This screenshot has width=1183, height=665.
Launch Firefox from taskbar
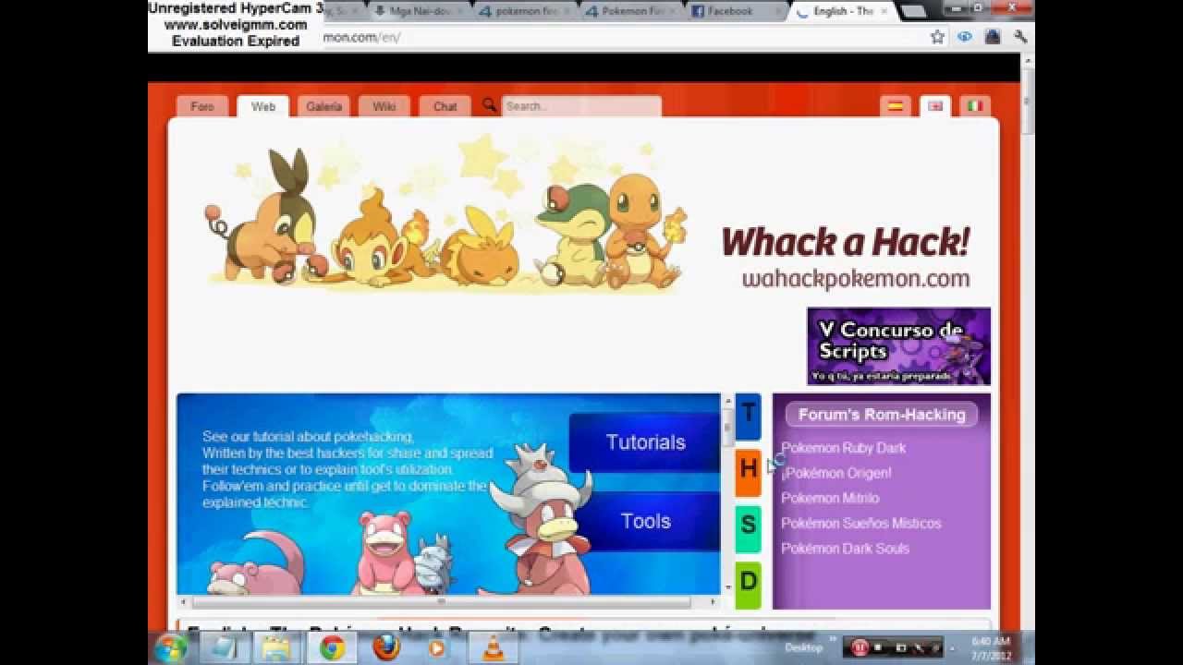pyautogui.click(x=385, y=647)
